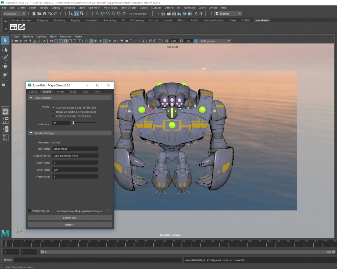
Task: Redo the action from the toolbar
Action: point(55,13)
